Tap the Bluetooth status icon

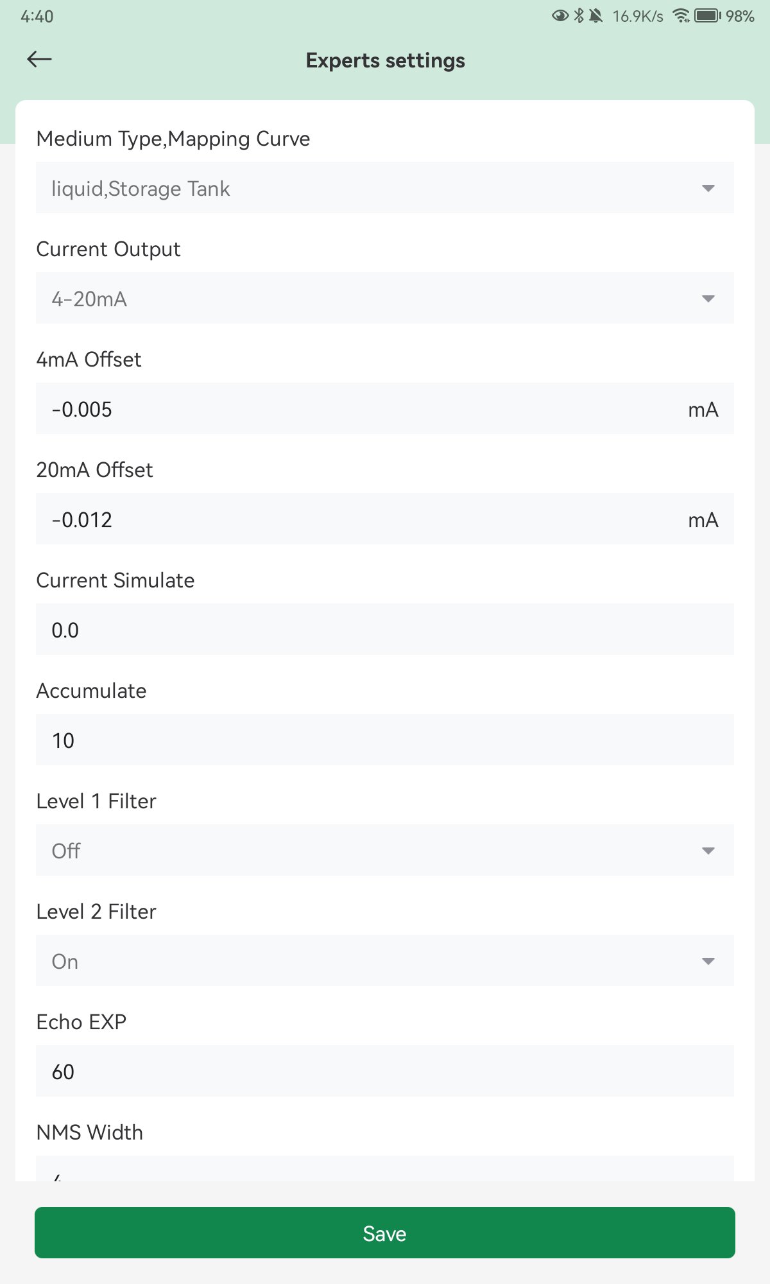(x=579, y=16)
